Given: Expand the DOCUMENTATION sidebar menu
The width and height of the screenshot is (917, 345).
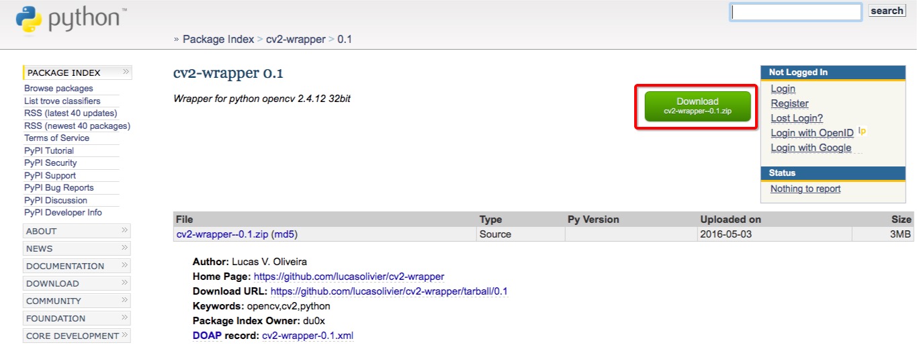Looking at the screenshot, I should click(77, 266).
